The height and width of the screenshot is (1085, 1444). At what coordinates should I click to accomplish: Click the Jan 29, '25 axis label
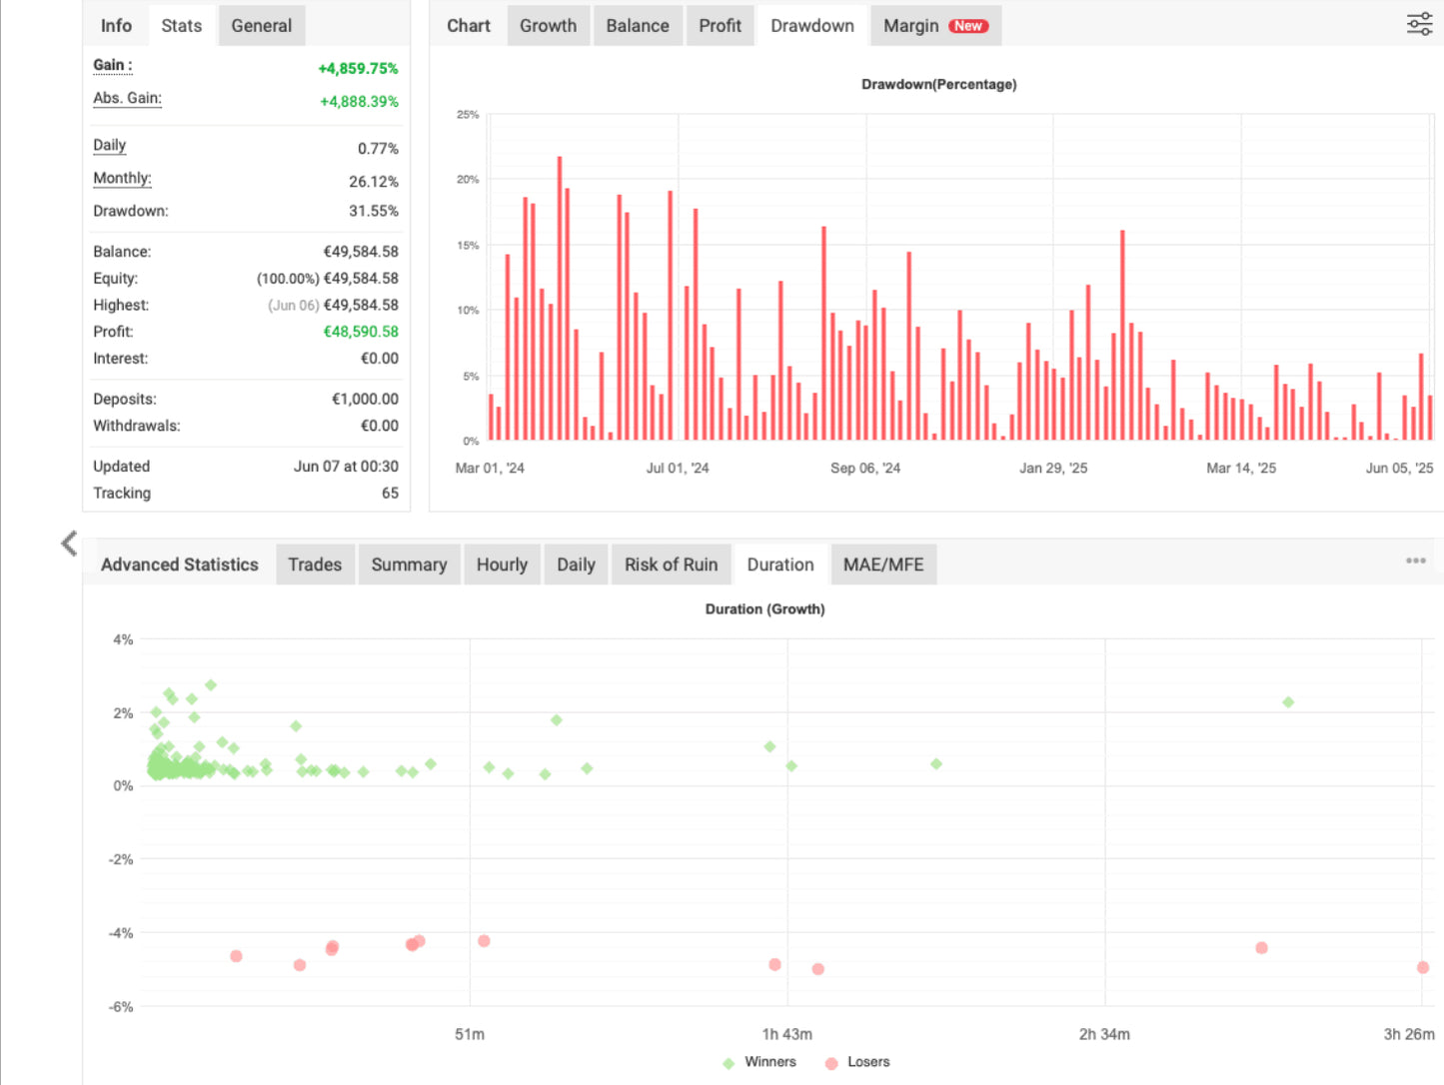(x=1053, y=468)
